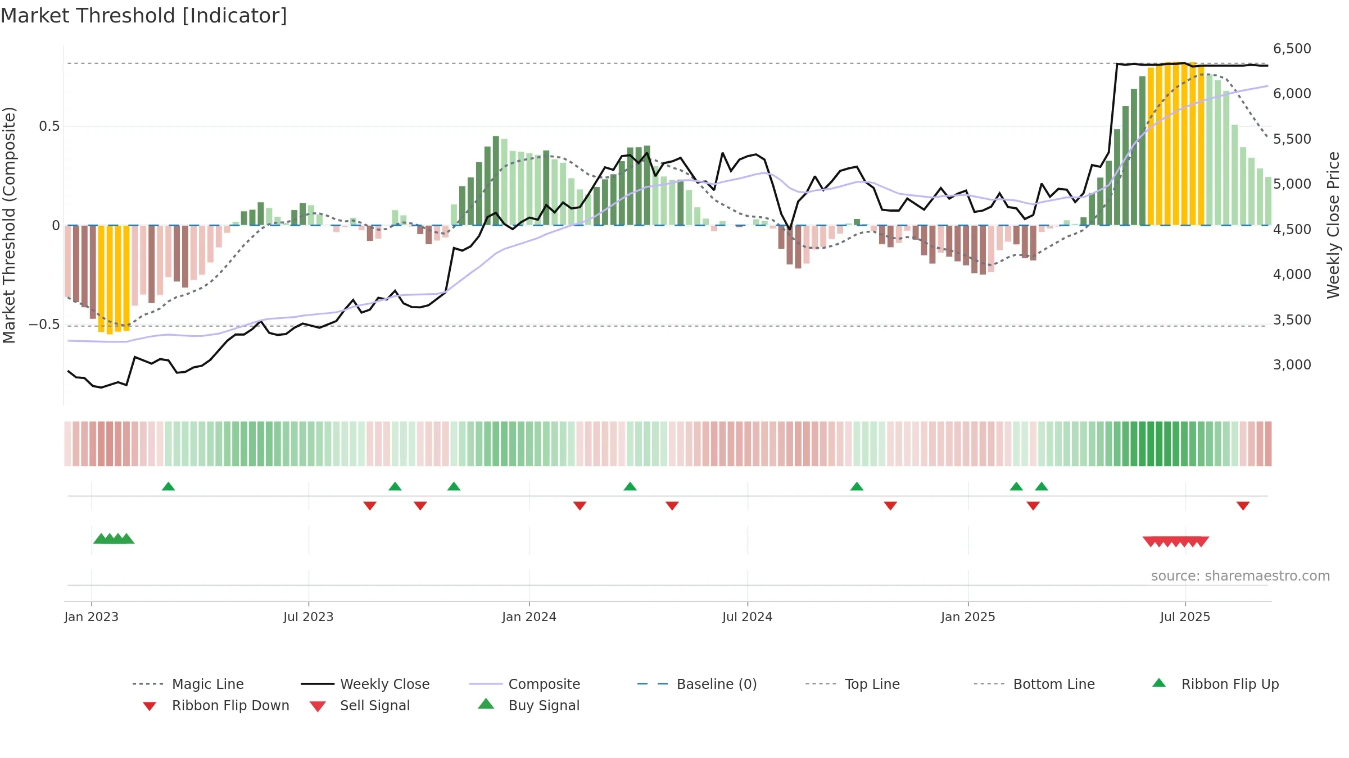Viewport: 1349px width, 758px height.
Task: Click the Sell Signal red triangle icon in legend
Action: pos(318,706)
